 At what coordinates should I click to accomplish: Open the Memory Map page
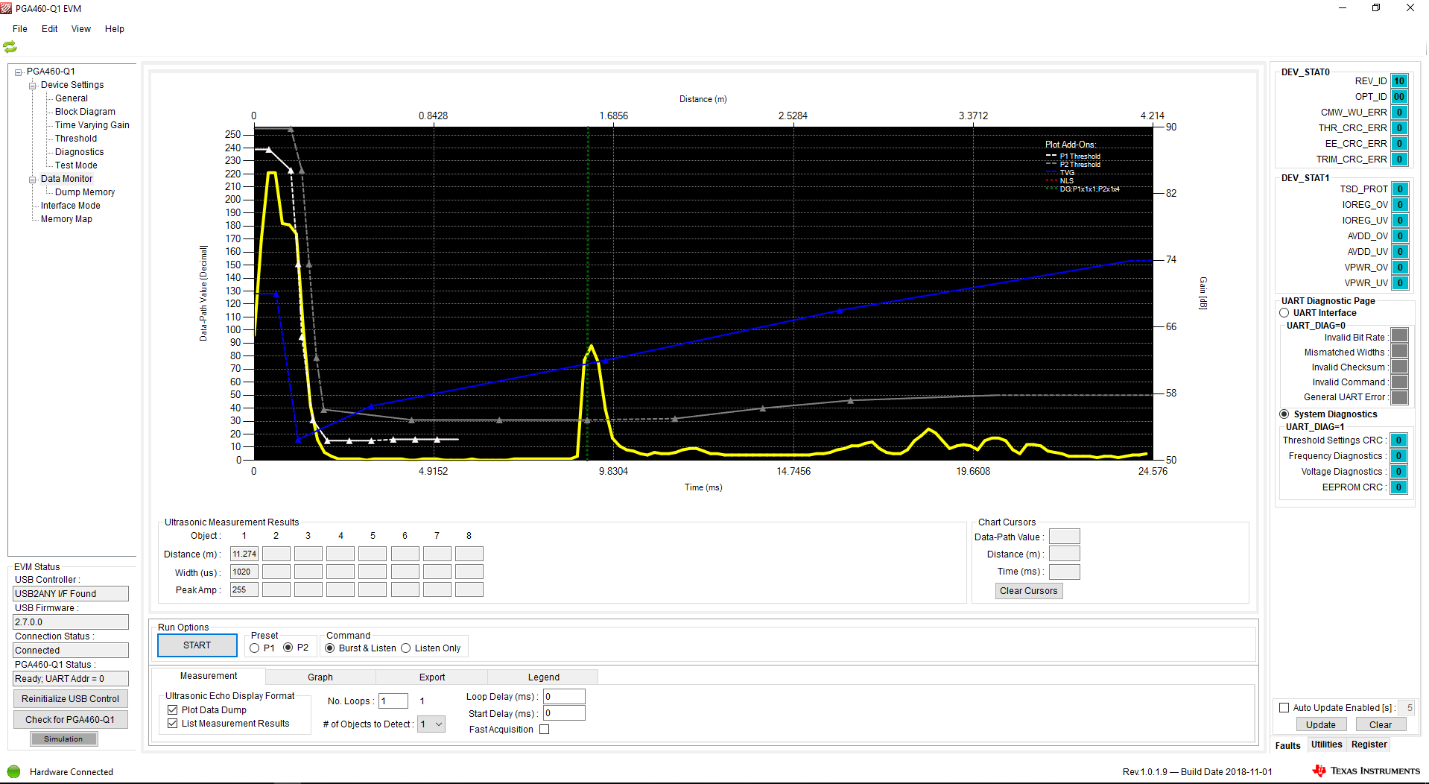[66, 219]
